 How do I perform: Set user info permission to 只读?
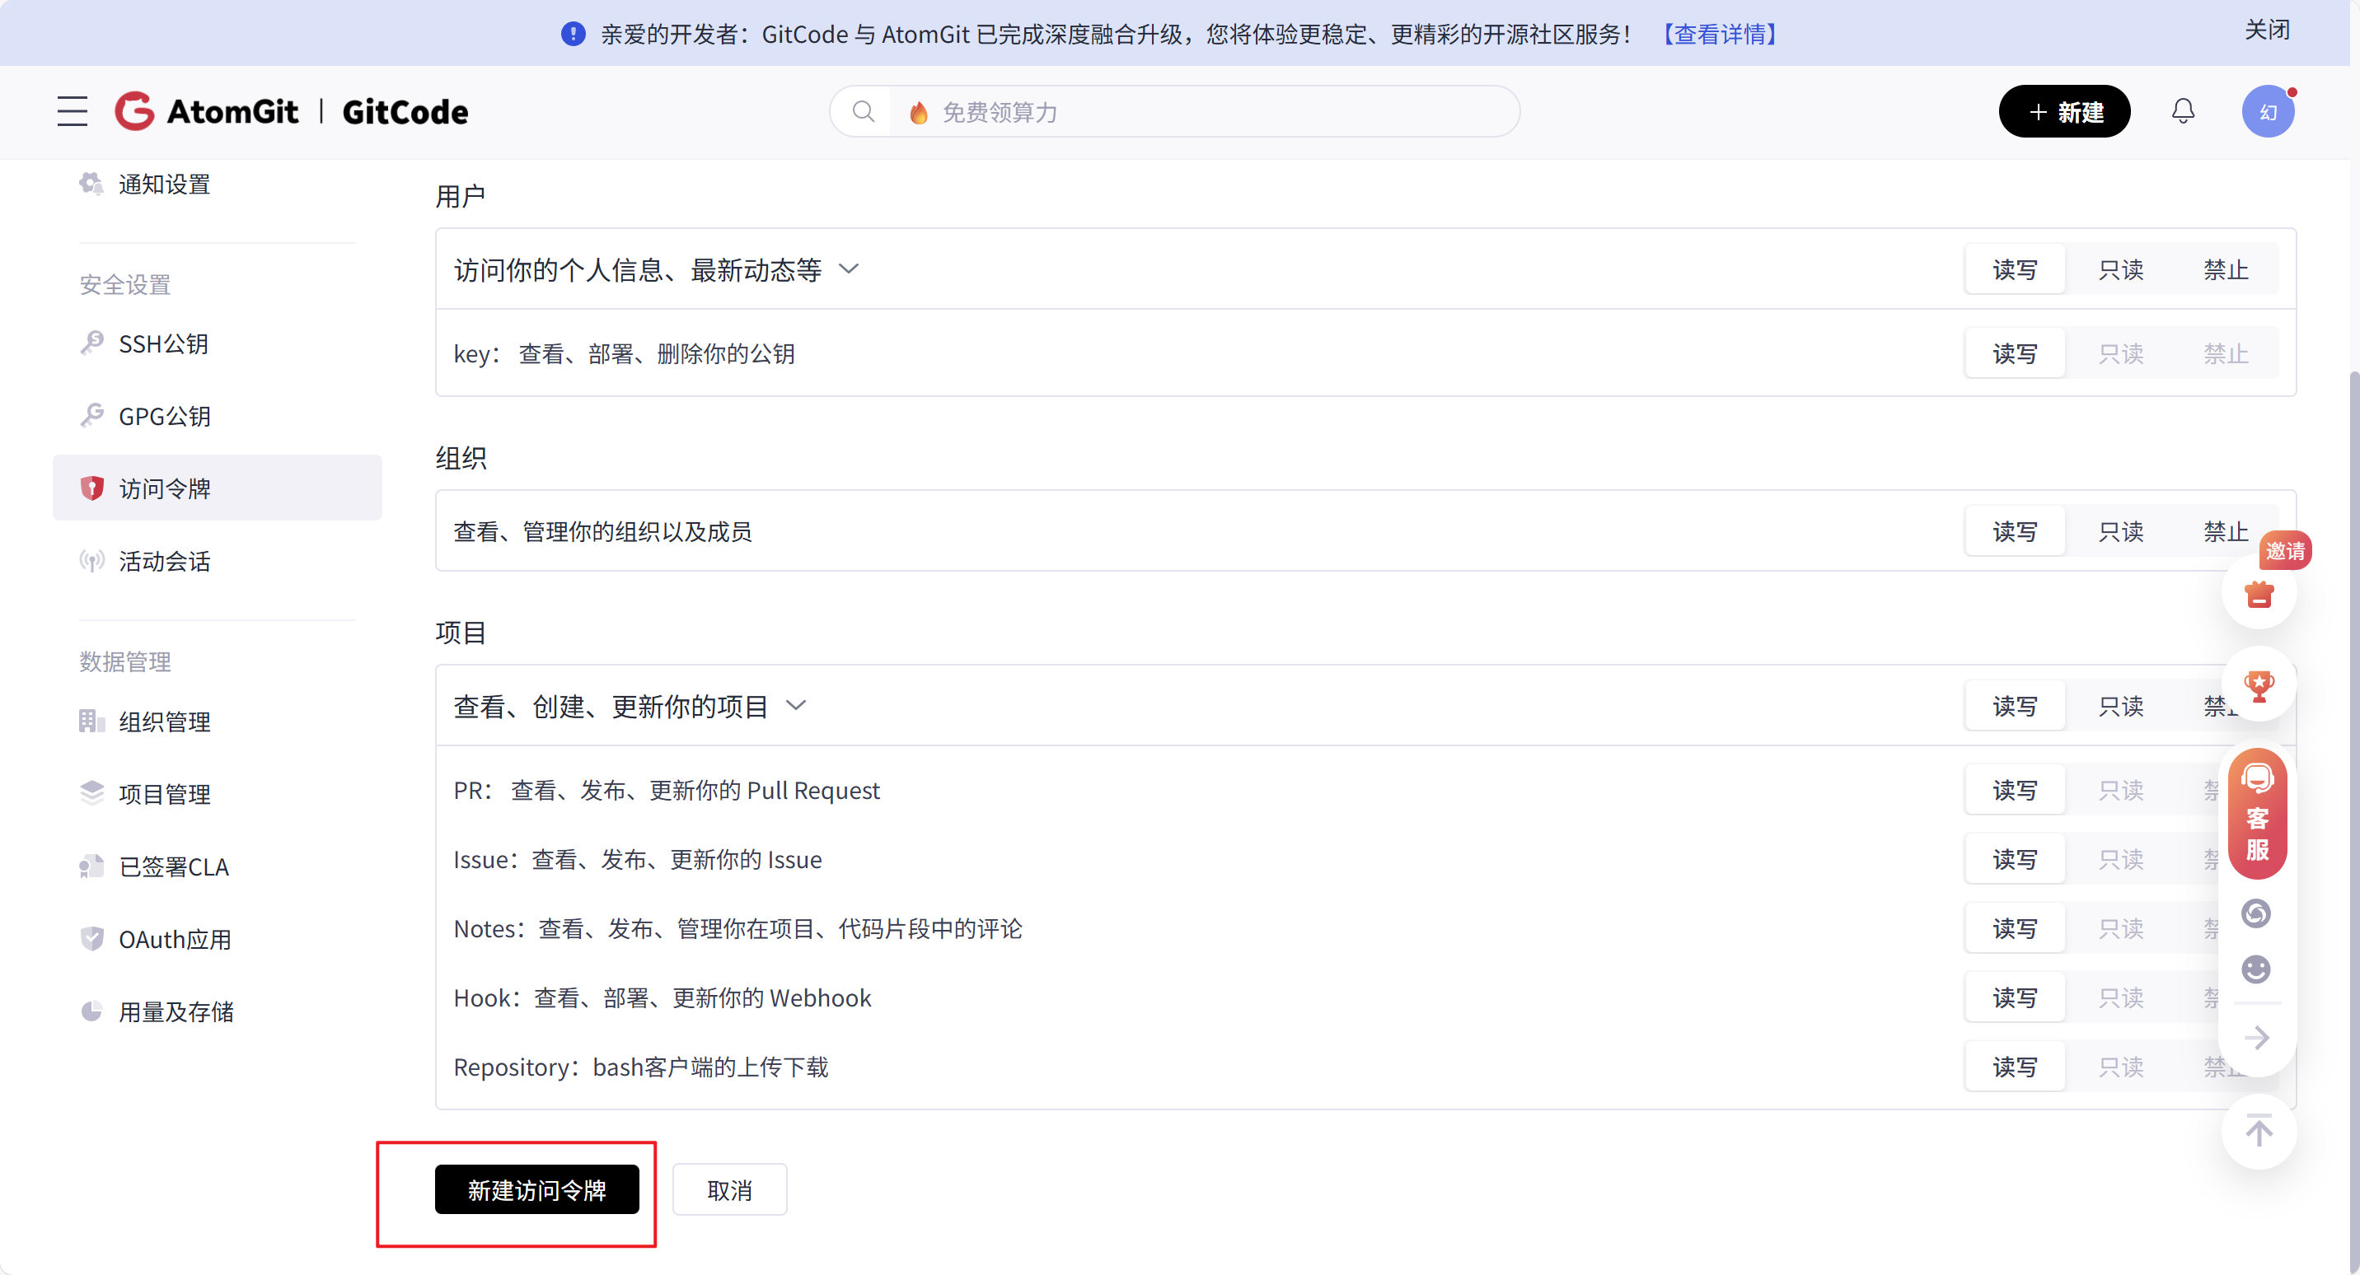[2120, 270]
